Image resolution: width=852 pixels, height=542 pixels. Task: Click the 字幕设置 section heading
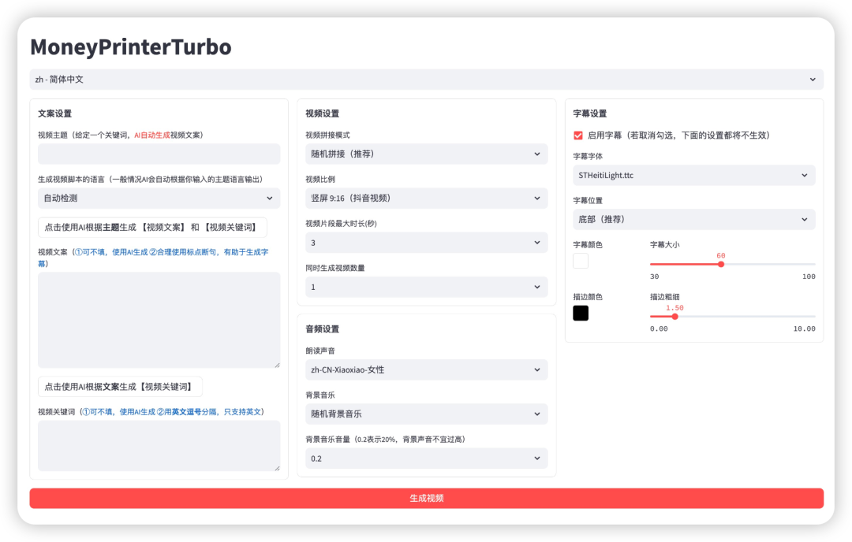[590, 113]
